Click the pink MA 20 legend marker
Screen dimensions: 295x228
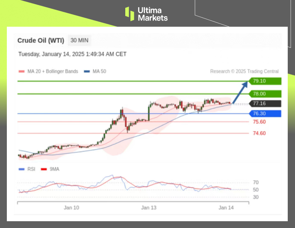[22, 71]
